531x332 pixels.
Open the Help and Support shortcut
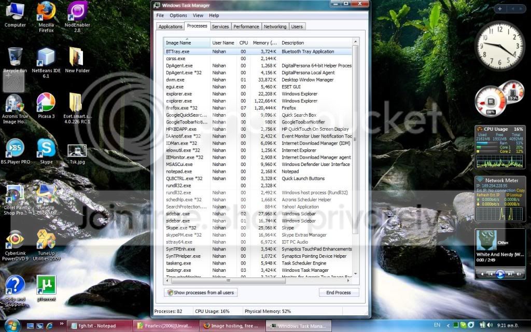coord(15,292)
